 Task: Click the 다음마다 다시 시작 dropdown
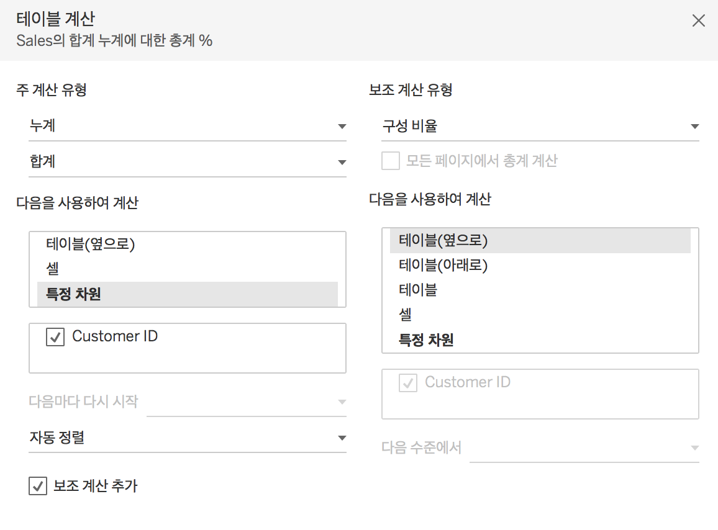click(246, 402)
